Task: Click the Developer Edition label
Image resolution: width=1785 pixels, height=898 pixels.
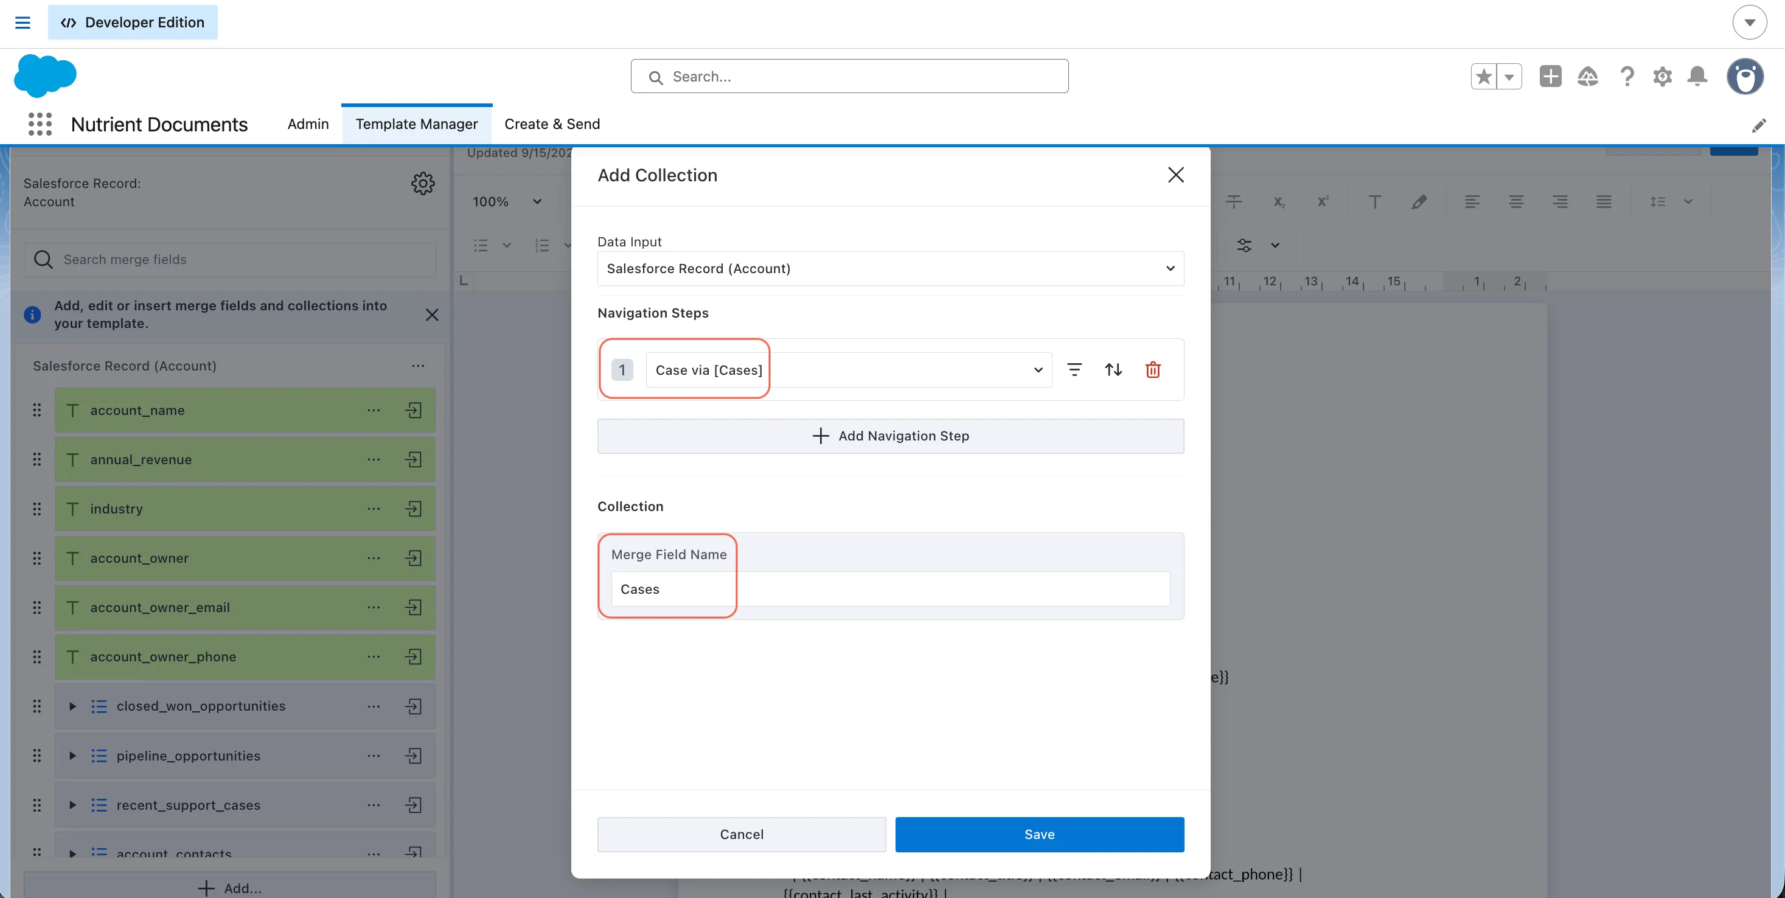Action: pyautogui.click(x=133, y=22)
